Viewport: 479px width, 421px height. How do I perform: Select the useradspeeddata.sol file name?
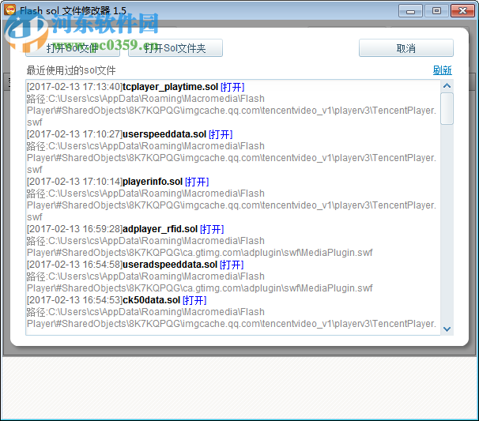click(170, 265)
